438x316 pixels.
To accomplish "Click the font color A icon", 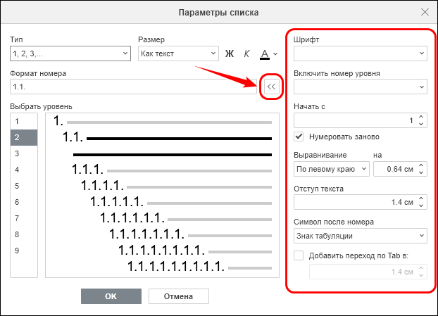I will click(x=265, y=53).
